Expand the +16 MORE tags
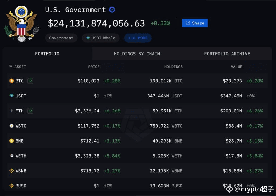This screenshot has height=196, width=276. point(138,38)
